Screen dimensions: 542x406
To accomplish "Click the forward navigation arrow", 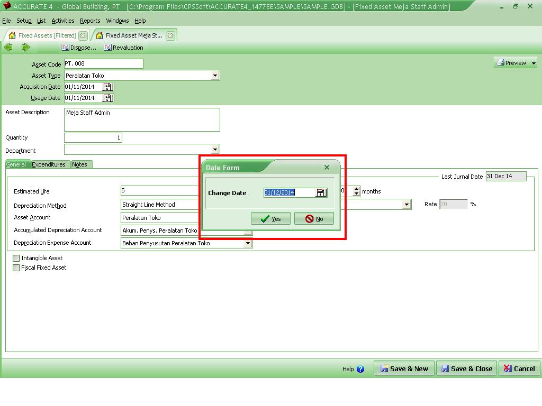I will click(25, 47).
